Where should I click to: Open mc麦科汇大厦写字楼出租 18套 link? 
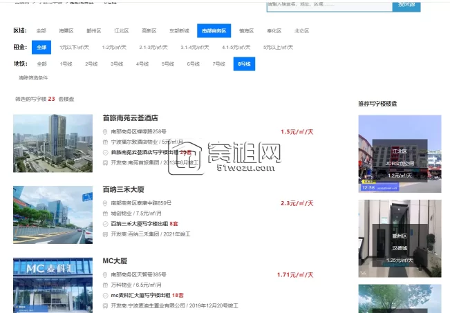pyautogui.click(x=147, y=295)
